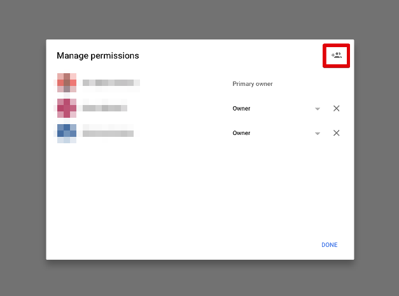Remove the owner with the pink avatar
This screenshot has width=399, height=296.
click(x=337, y=108)
